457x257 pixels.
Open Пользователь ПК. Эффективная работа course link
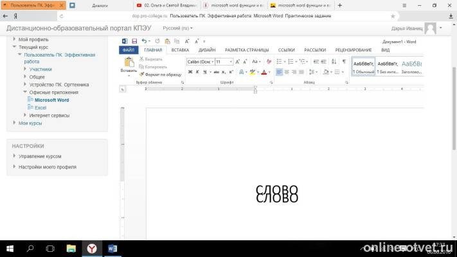point(60,58)
